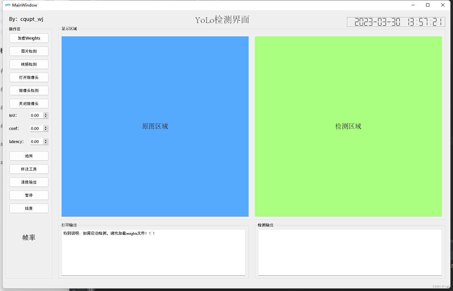Decrease the latency value with down arrow
The image size is (453, 291).
click(x=46, y=143)
